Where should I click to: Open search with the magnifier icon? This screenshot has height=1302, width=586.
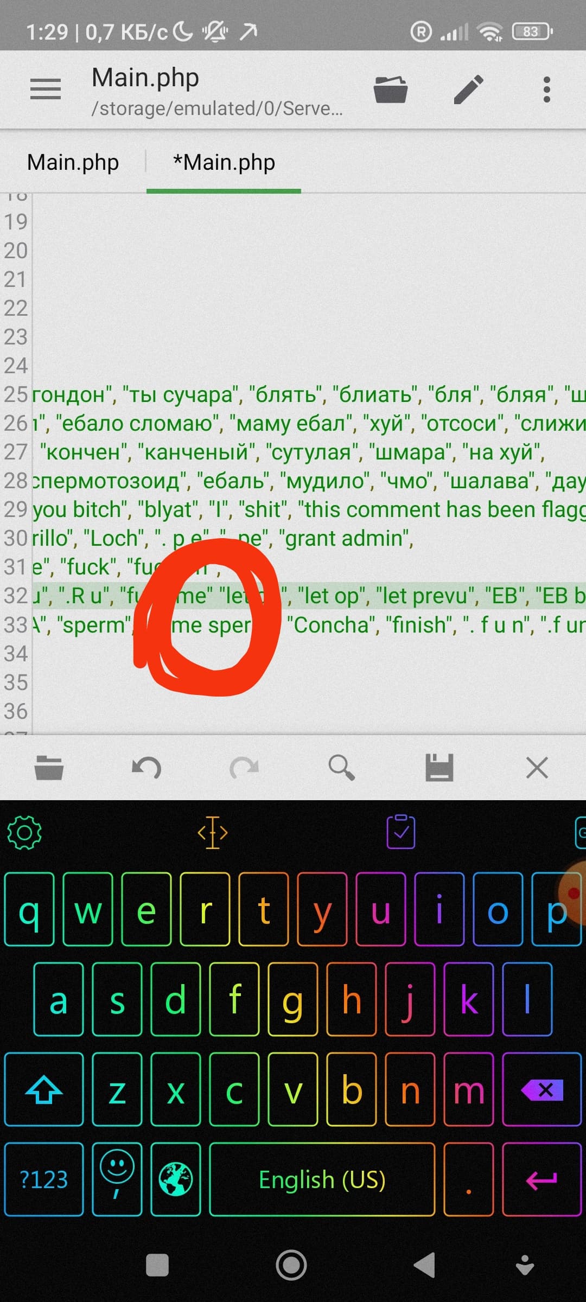[x=342, y=767]
